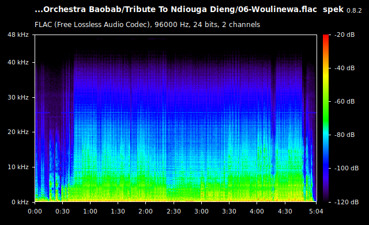Select the 5:04 end time marker
The width and height of the screenshot is (369, 225).
click(x=316, y=211)
